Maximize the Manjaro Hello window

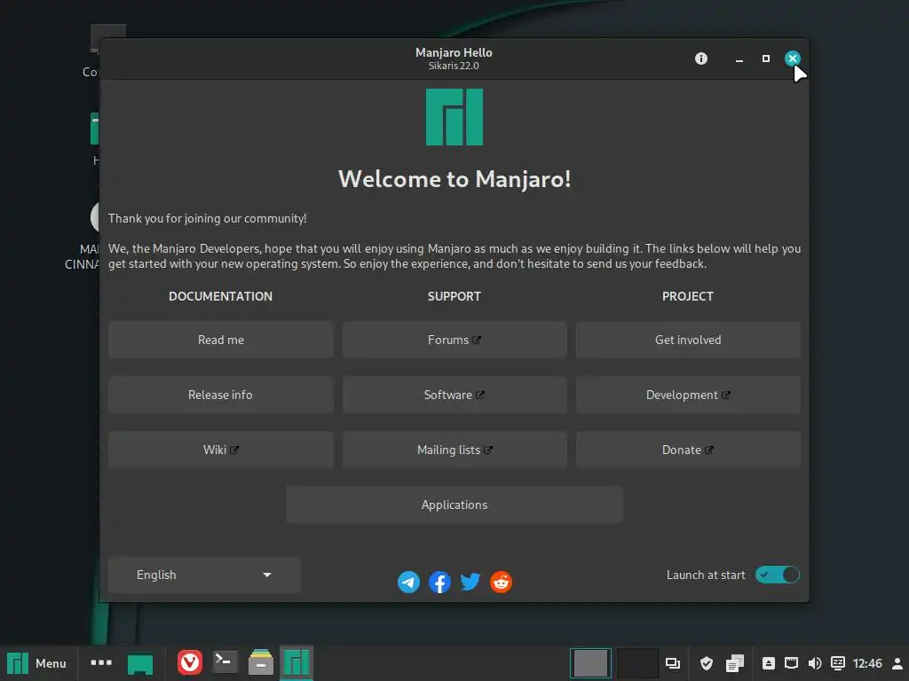(x=766, y=59)
